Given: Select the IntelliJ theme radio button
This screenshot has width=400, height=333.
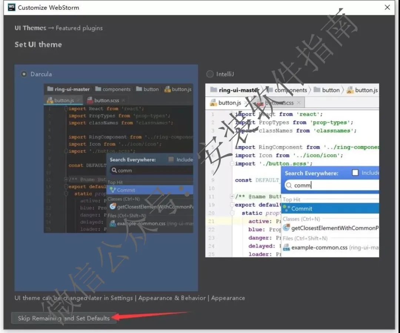Looking at the screenshot, I should pyautogui.click(x=210, y=74).
